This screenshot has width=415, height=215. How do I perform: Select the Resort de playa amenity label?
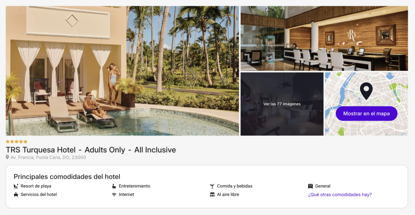click(36, 186)
